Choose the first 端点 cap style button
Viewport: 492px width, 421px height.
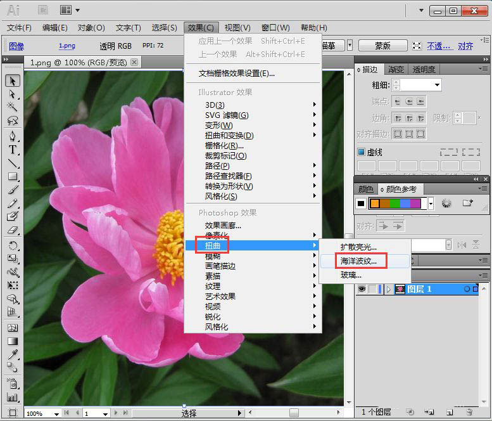click(x=398, y=101)
